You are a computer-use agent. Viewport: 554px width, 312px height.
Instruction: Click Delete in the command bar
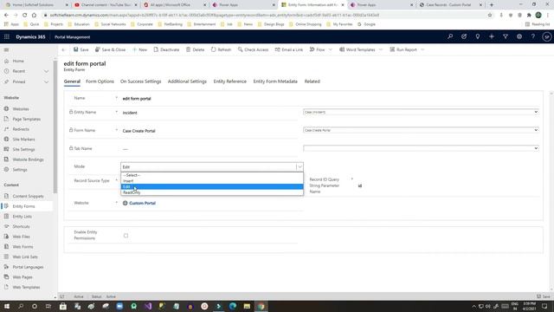point(195,50)
